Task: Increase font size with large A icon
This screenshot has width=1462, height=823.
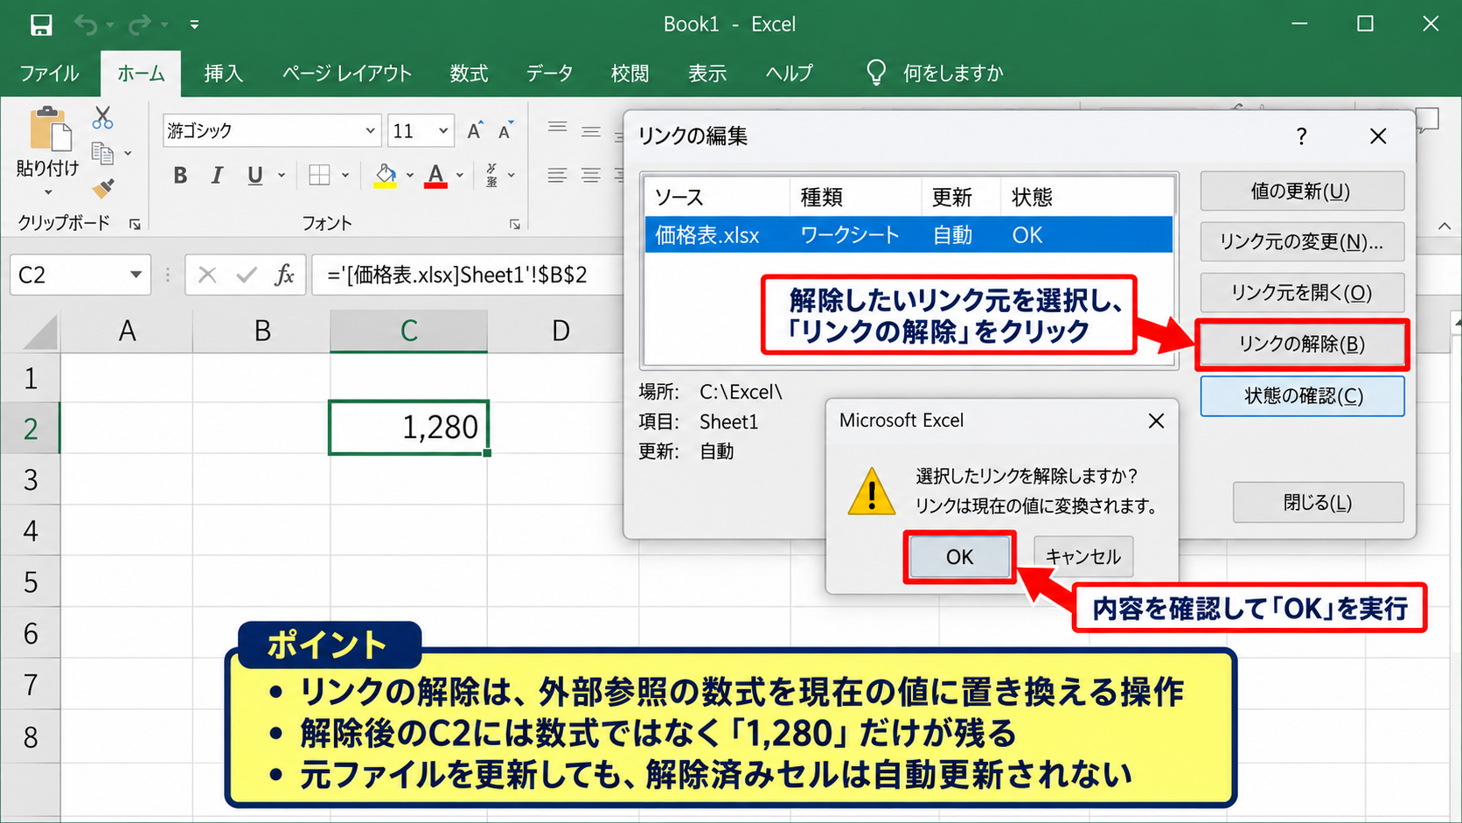Action: click(475, 130)
